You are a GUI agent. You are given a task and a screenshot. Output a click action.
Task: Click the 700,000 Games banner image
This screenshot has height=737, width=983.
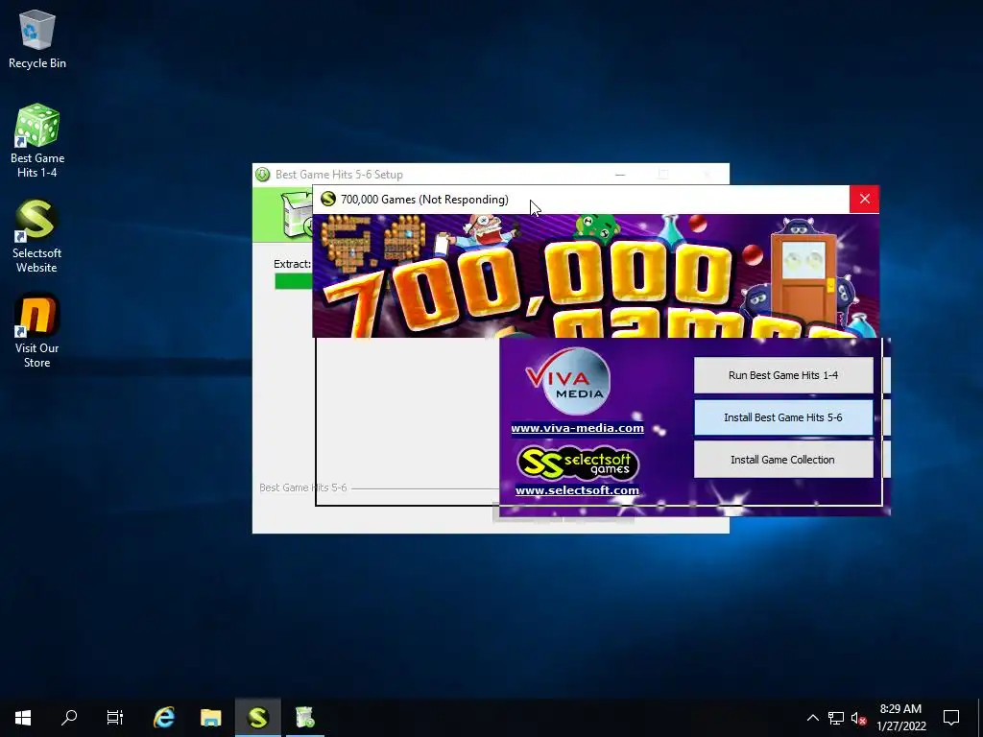595,275
